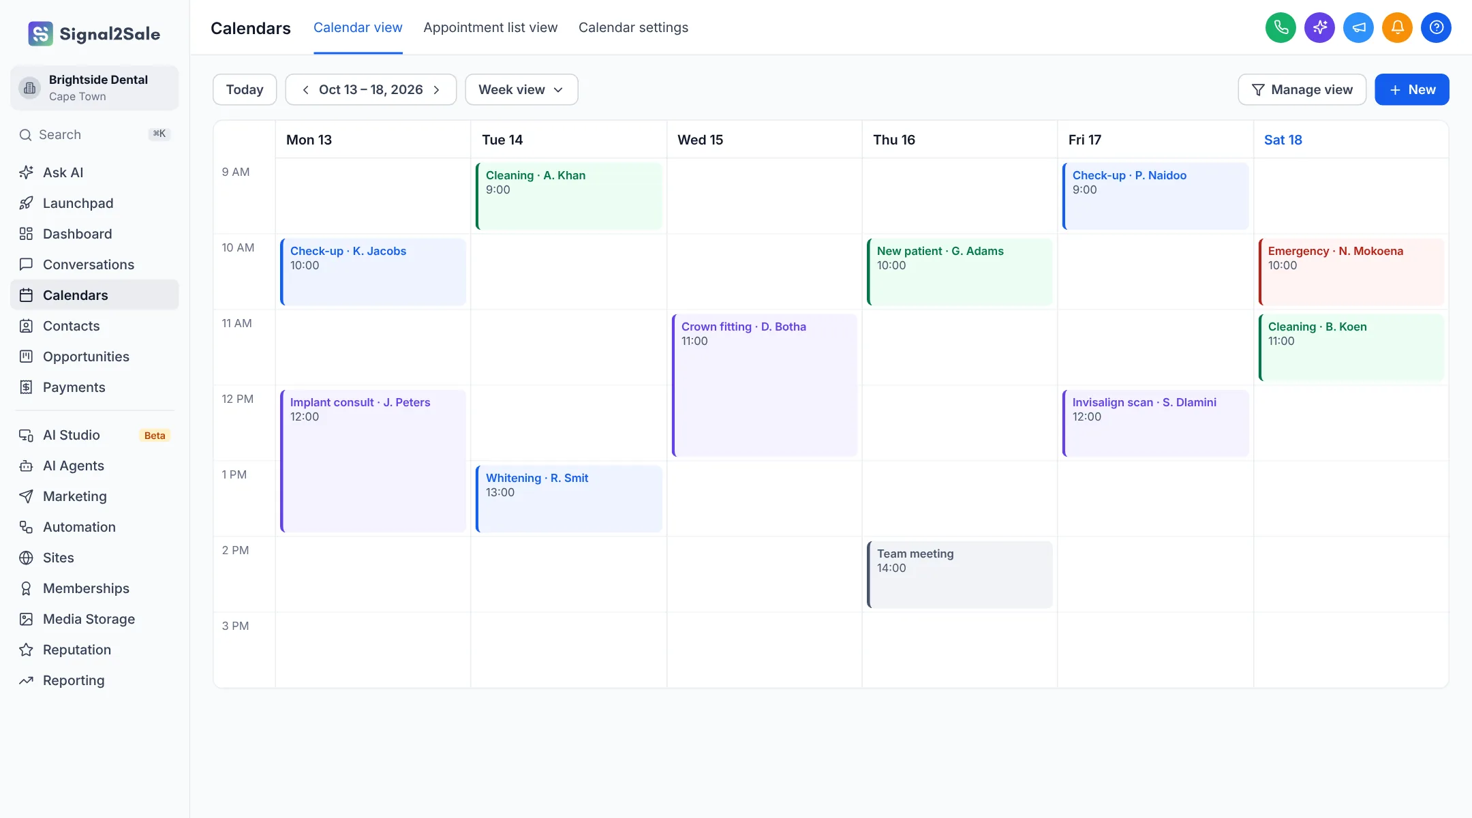
Task: Open Opportunities in sidebar
Action: [x=95, y=357]
